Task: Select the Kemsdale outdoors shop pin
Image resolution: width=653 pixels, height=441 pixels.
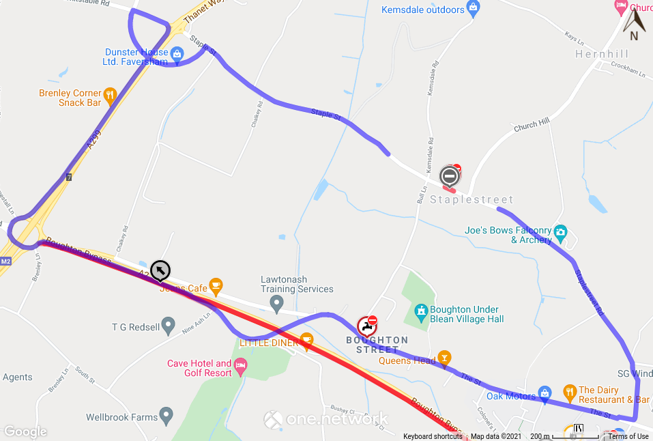Action: (x=473, y=9)
